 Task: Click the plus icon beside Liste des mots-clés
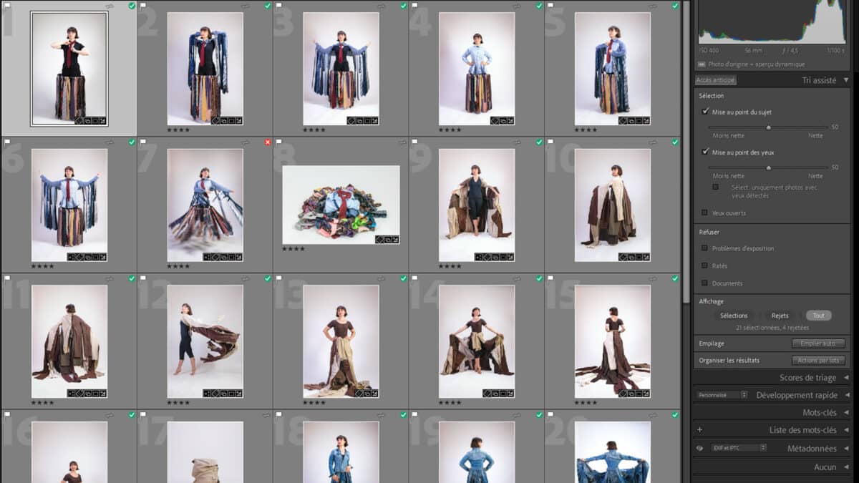(700, 430)
